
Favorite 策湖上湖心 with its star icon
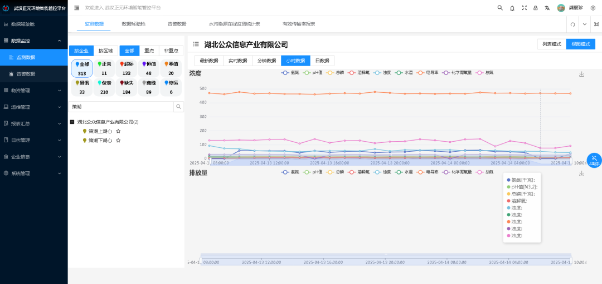[x=118, y=131]
